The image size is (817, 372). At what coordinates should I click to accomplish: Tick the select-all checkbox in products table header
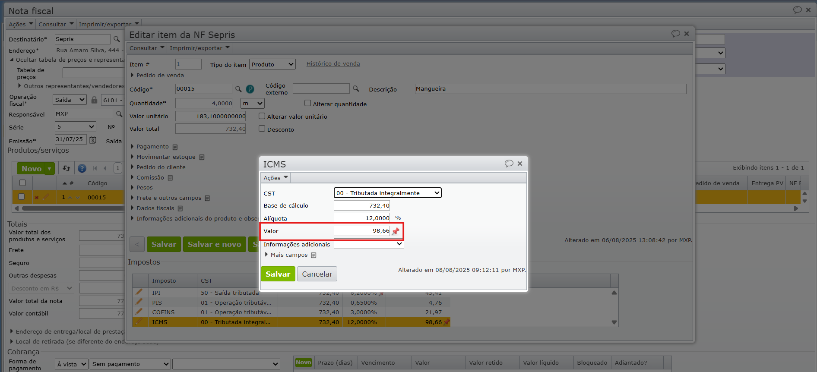tap(22, 183)
